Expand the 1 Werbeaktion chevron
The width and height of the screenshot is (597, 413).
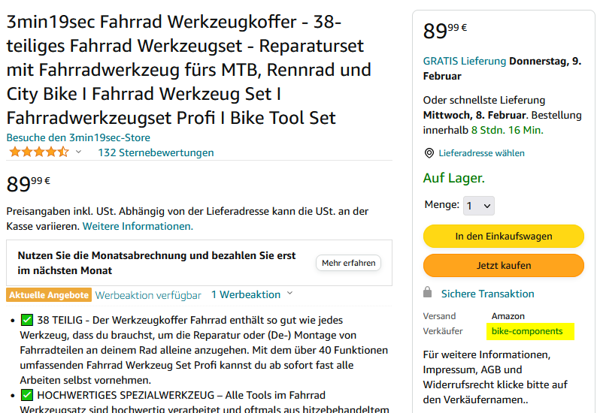pos(290,294)
